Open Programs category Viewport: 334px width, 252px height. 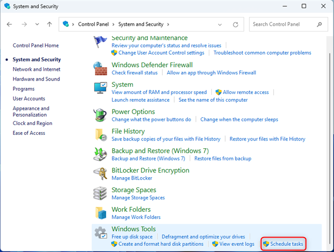click(23, 89)
